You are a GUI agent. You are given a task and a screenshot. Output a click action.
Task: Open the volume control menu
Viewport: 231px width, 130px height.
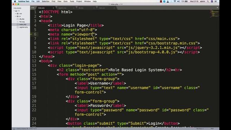tap(179, 1)
